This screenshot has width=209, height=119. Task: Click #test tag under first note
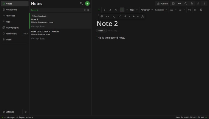click(x=42, y=38)
